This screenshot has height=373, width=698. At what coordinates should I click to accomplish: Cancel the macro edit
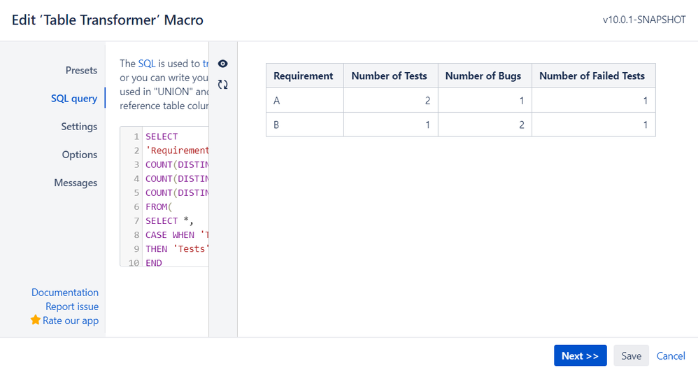coord(671,356)
